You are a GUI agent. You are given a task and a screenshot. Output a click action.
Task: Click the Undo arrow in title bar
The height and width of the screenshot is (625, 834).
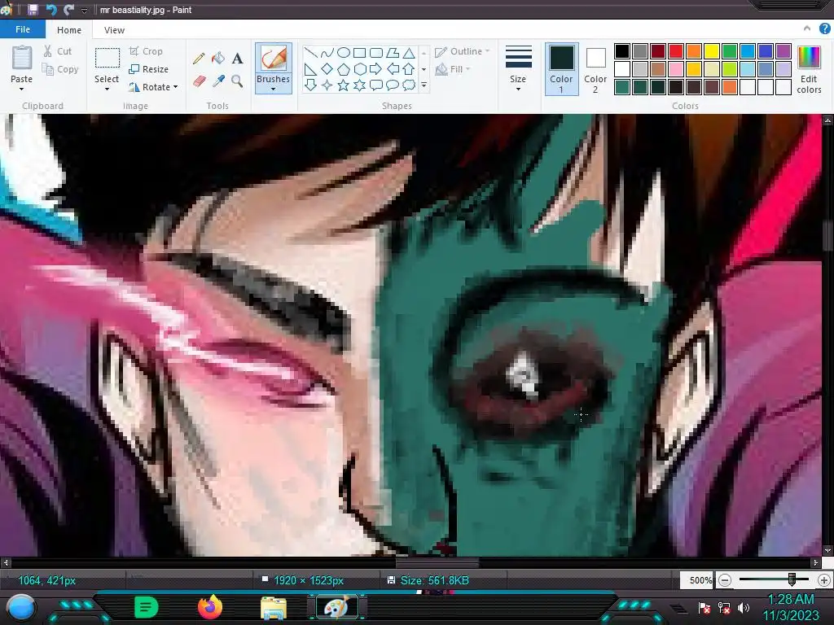[x=51, y=10]
